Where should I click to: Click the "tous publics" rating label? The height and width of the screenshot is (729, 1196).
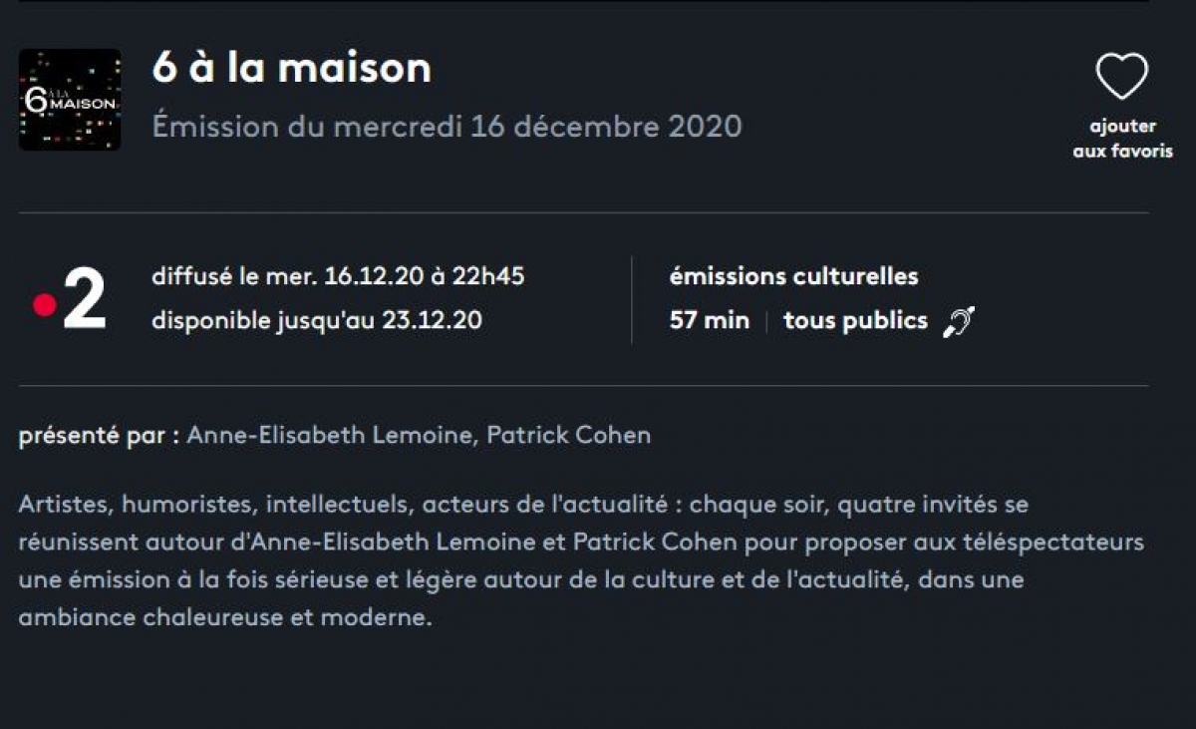tap(855, 321)
